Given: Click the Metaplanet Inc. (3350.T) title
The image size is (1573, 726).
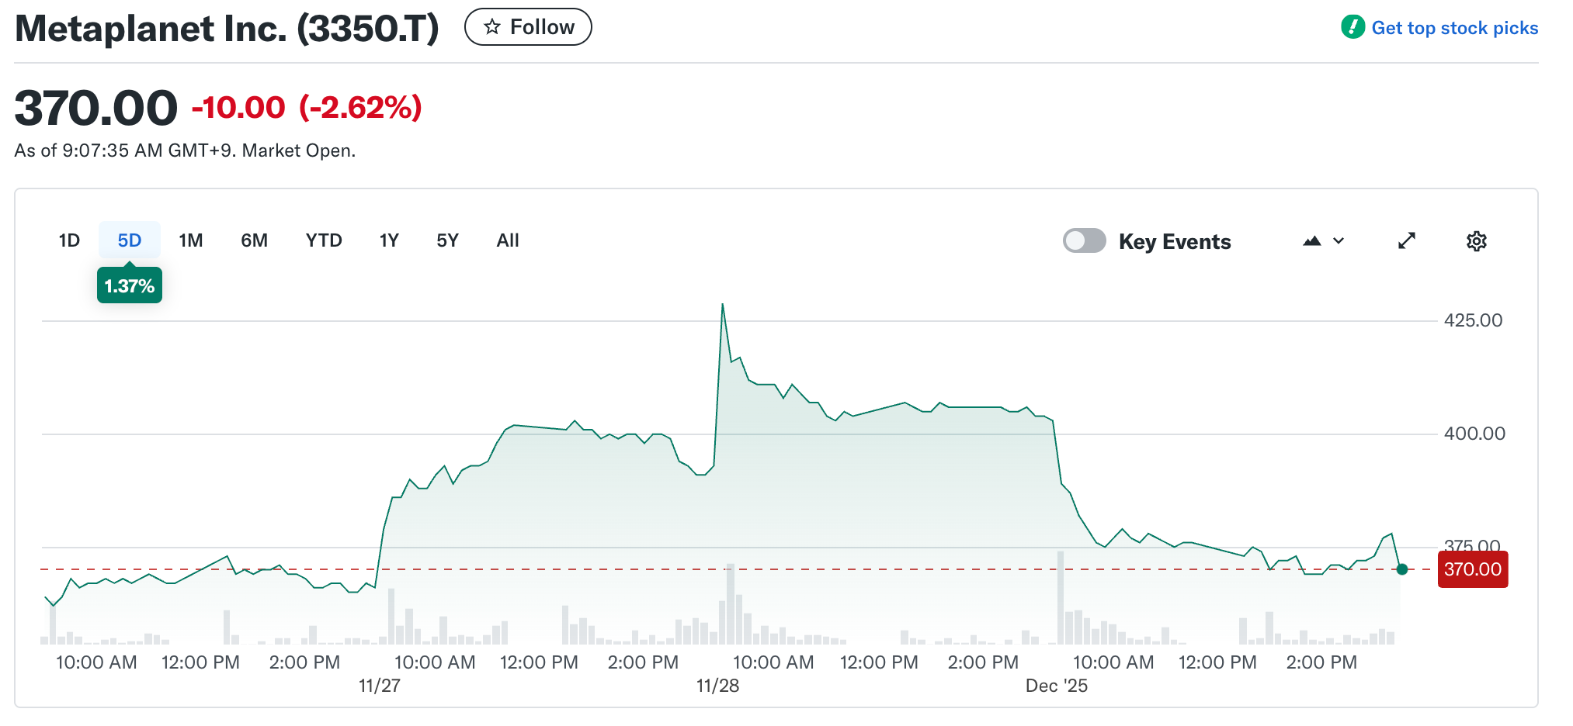Looking at the screenshot, I should click(227, 29).
